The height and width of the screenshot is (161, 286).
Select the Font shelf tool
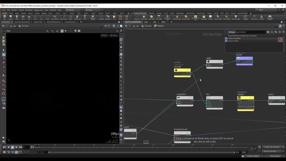click(84, 17)
